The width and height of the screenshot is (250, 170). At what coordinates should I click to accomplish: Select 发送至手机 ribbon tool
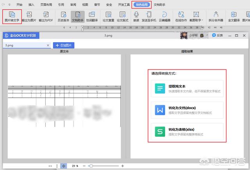(149, 16)
